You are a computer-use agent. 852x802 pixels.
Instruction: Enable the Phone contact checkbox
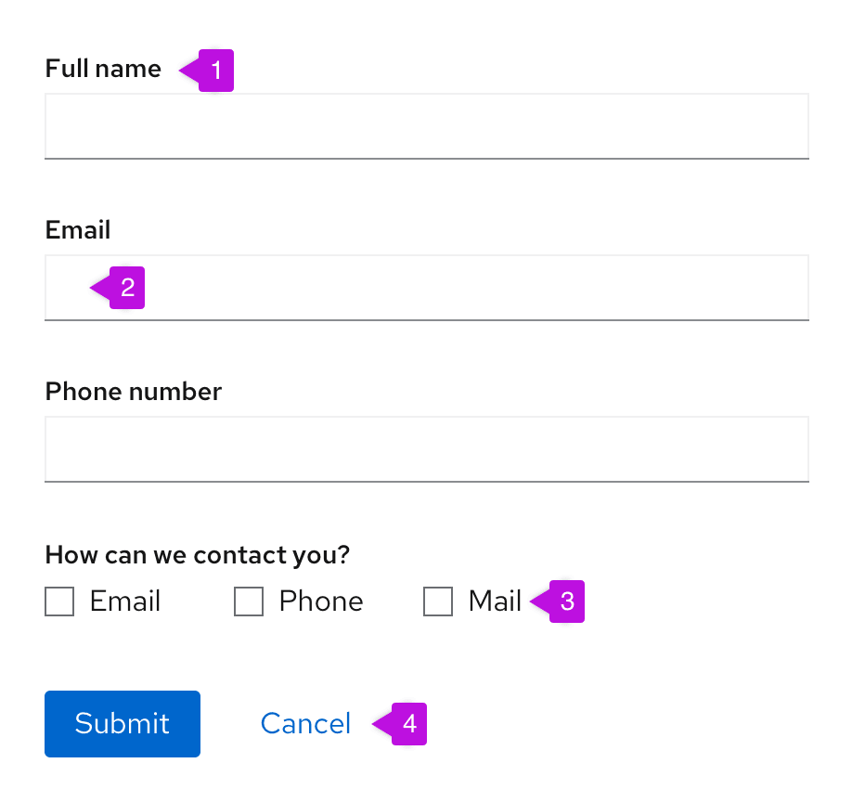(249, 601)
